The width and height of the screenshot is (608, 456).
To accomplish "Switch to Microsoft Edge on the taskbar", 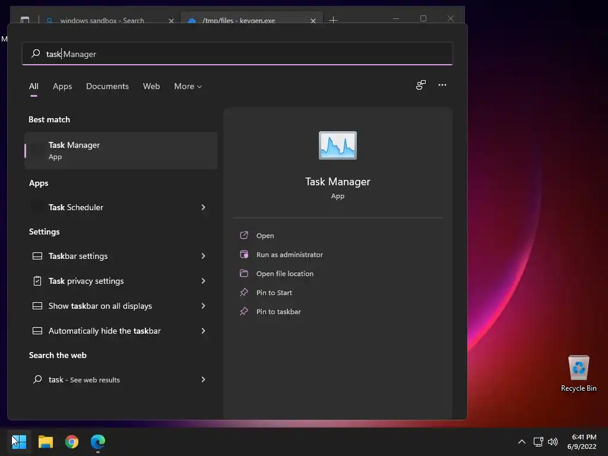I will tap(98, 442).
